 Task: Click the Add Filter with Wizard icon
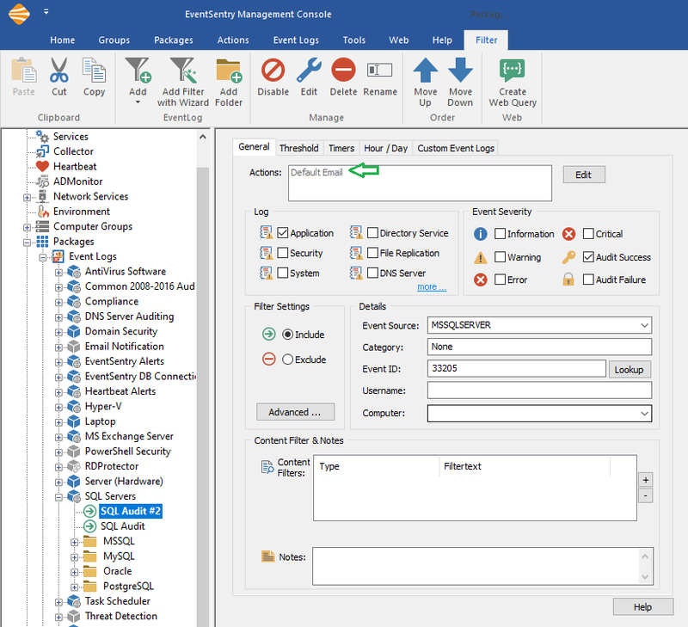pos(183,71)
